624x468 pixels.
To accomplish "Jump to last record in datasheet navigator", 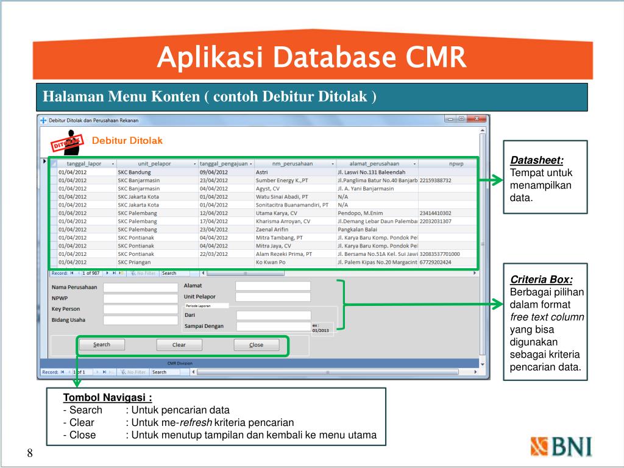I will tap(114, 274).
